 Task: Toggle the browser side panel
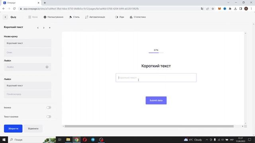[241, 9]
